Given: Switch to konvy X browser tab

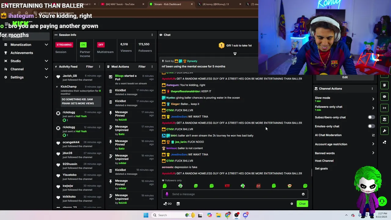Looking at the screenshot, I should pos(219,4).
